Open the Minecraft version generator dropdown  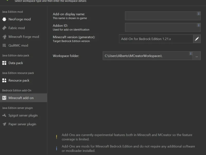click(156, 39)
